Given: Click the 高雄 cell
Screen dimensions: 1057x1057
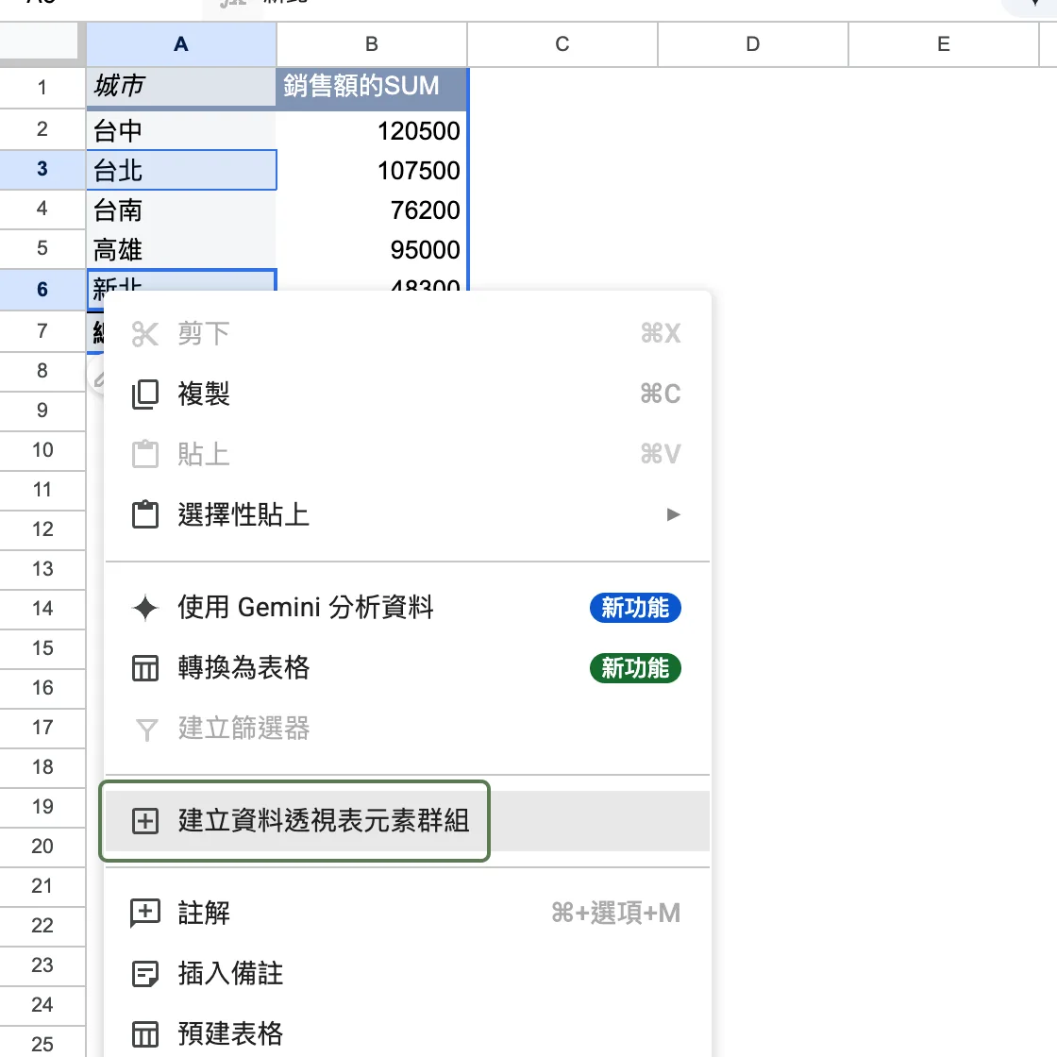Looking at the screenshot, I should coord(181,250).
